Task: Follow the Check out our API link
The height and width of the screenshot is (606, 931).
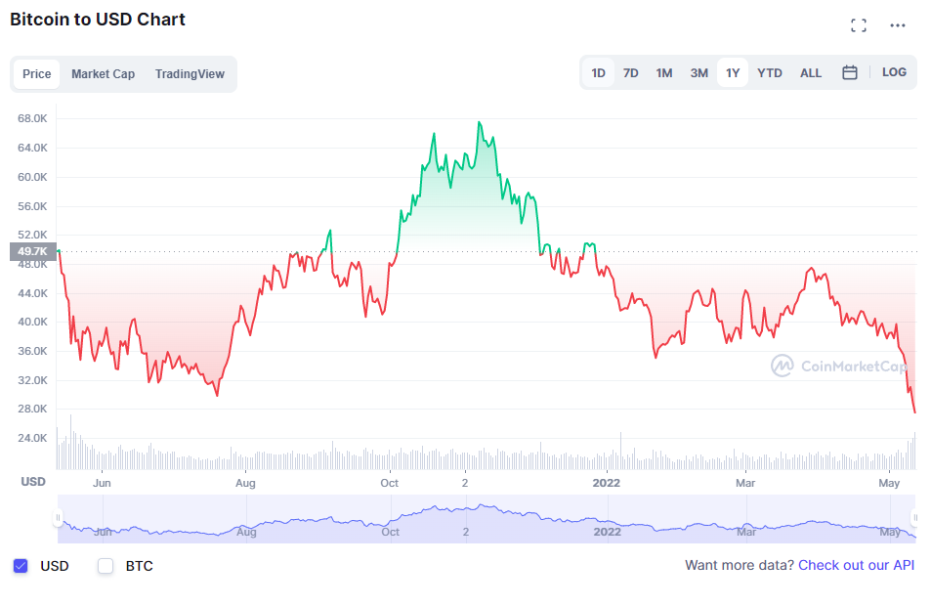Action: point(856,565)
